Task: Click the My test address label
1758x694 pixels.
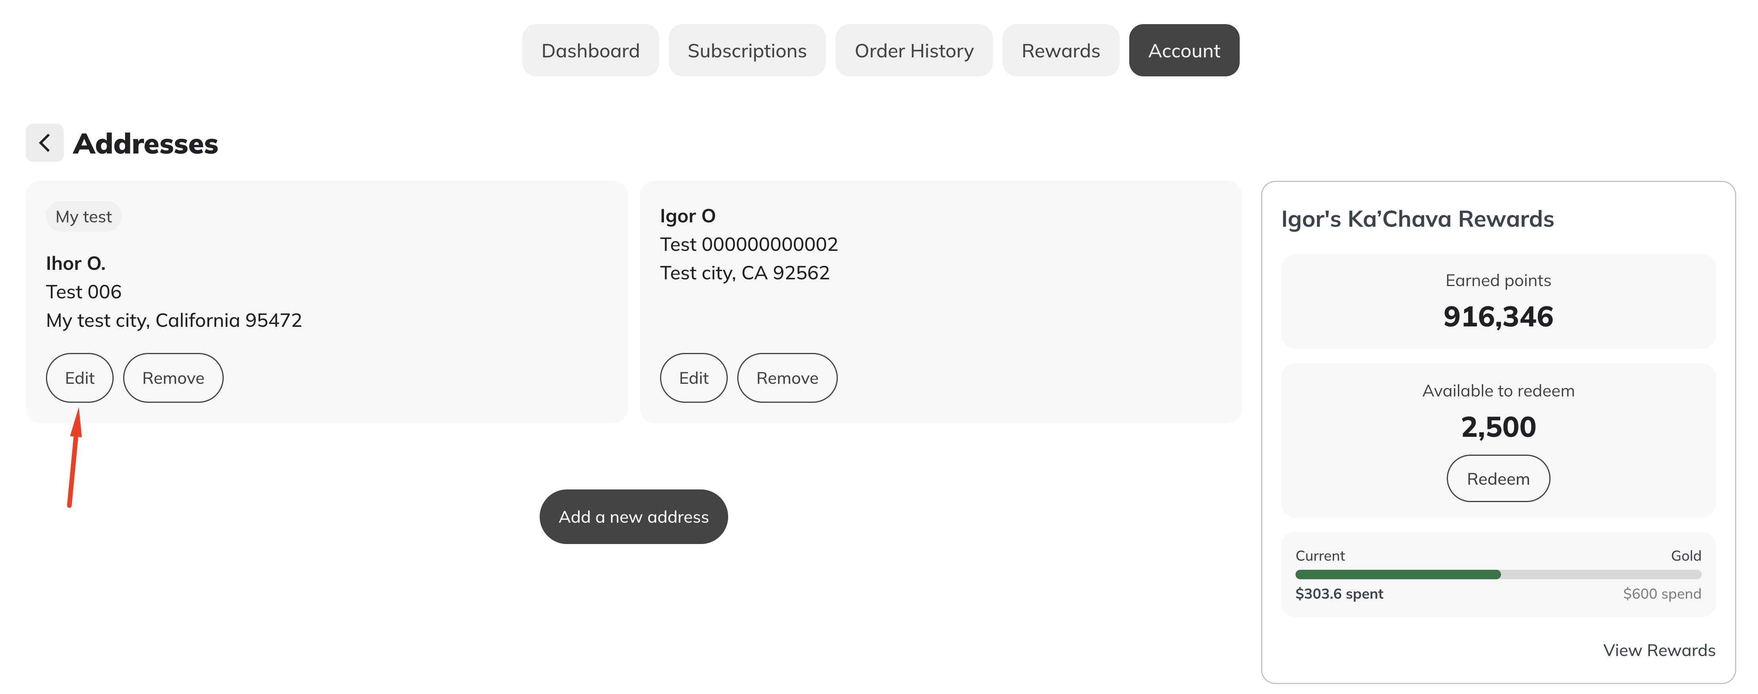Action: pos(84,217)
